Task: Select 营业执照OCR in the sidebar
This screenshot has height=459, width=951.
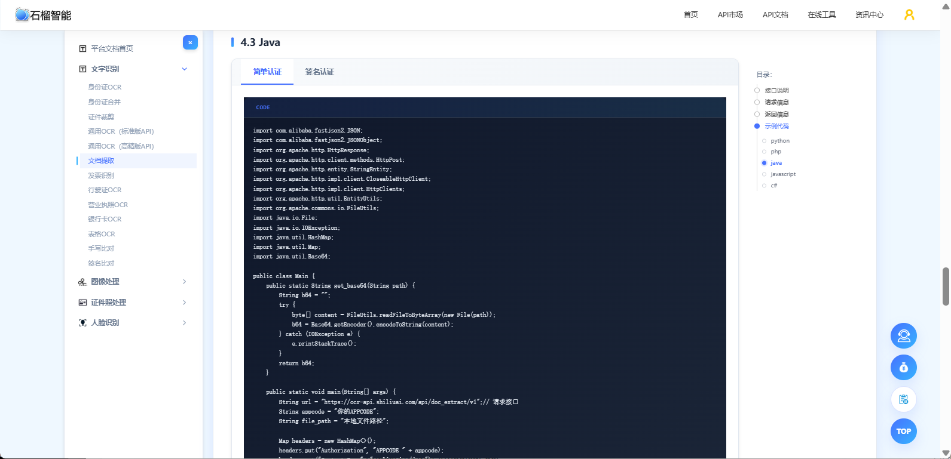Action: pyautogui.click(x=108, y=205)
